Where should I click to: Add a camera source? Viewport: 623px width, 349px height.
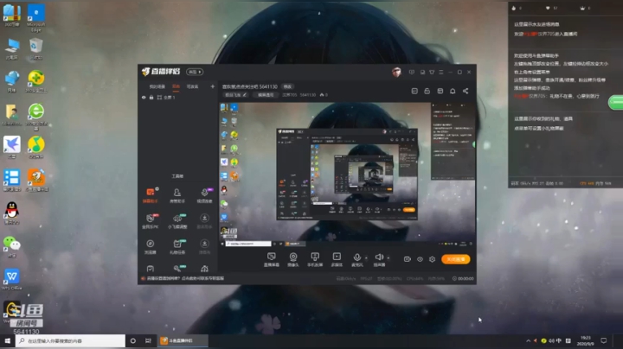pos(293,259)
